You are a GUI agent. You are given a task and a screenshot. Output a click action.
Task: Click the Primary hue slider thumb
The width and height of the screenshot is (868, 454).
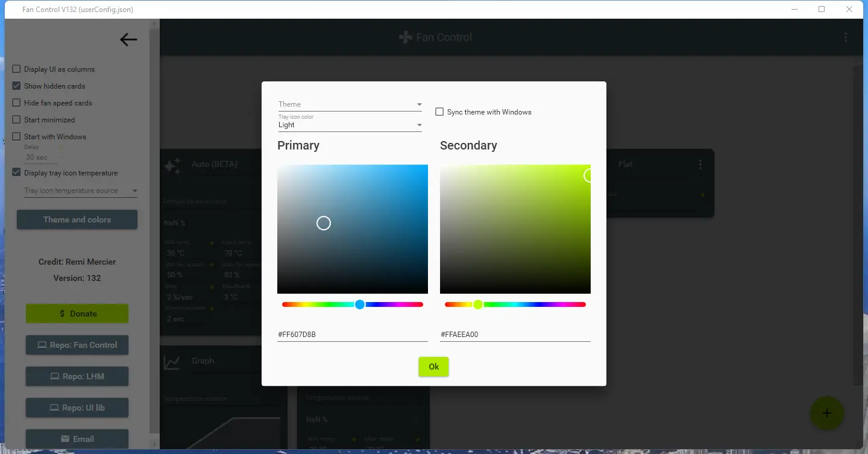click(x=360, y=304)
